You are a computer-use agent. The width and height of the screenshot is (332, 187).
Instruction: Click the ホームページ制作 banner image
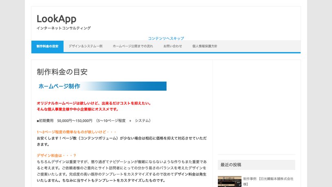tap(101, 86)
